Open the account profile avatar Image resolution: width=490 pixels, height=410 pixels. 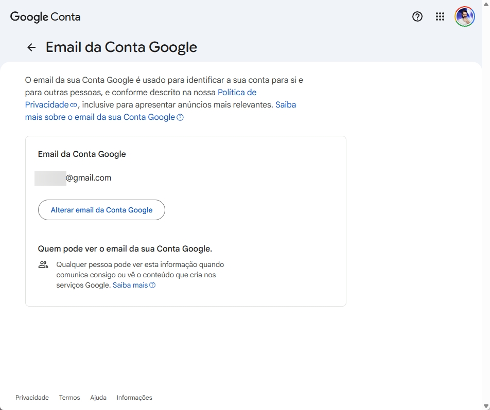[465, 16]
